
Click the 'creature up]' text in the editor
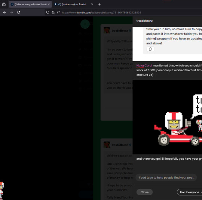pyautogui.click(x=145, y=75)
